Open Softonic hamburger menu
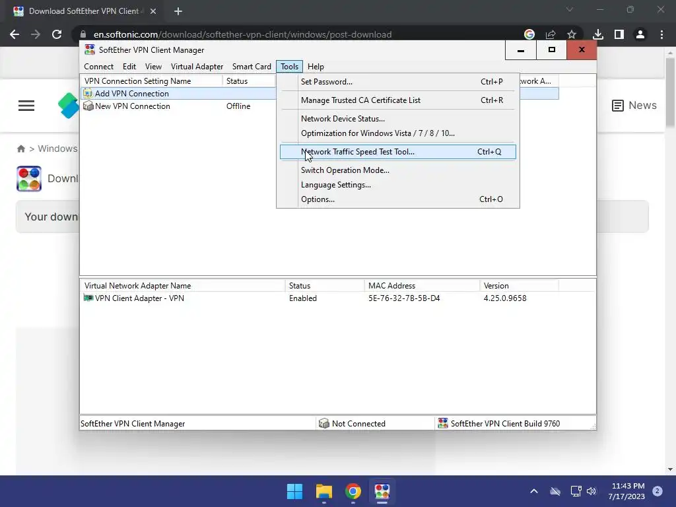Viewport: 676px width, 507px height. (x=26, y=106)
